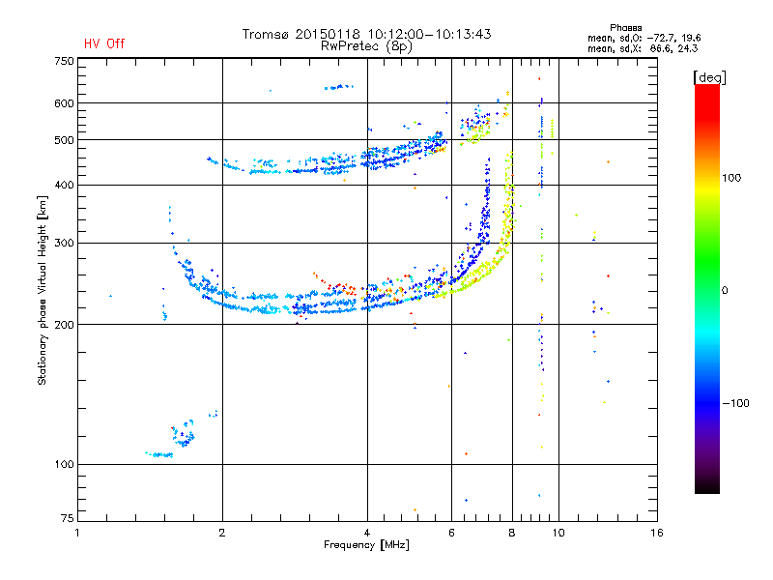Click the x-axis tick label '2'
Screen dimensions: 773x580
coord(222,533)
